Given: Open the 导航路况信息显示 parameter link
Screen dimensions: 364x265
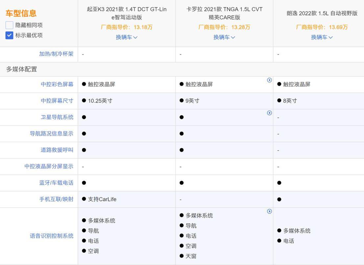Looking at the screenshot, I should pyautogui.click(x=52, y=134).
